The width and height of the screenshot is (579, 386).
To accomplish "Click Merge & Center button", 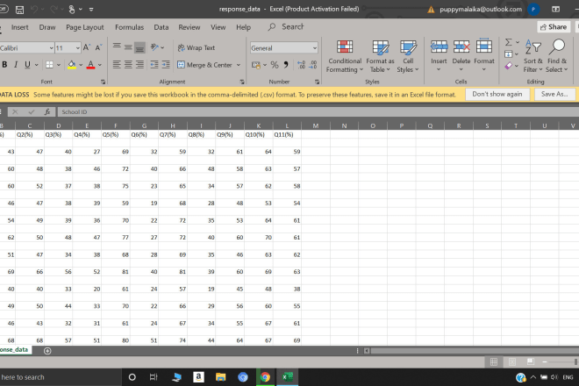I will pyautogui.click(x=204, y=65).
